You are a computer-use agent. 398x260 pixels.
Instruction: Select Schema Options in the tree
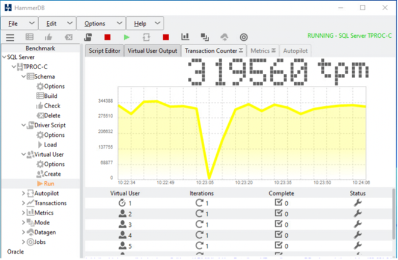(x=51, y=86)
